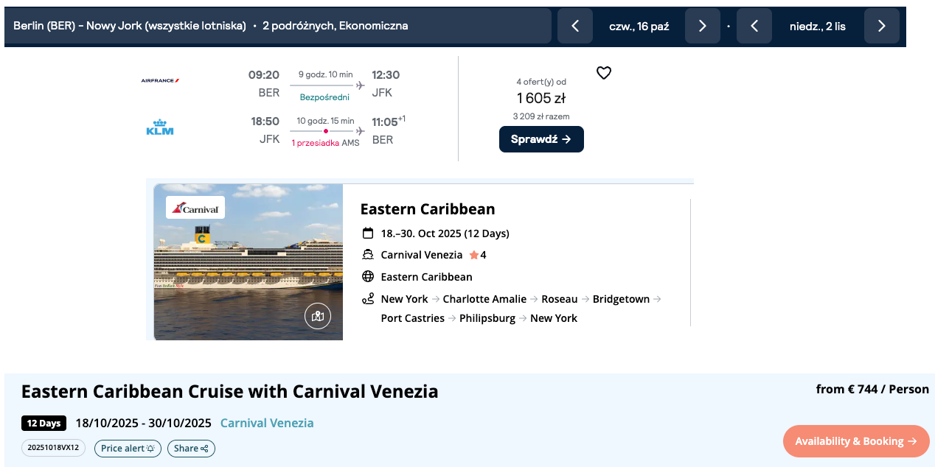
Task: Save flight with the heart icon
Action: coord(604,73)
